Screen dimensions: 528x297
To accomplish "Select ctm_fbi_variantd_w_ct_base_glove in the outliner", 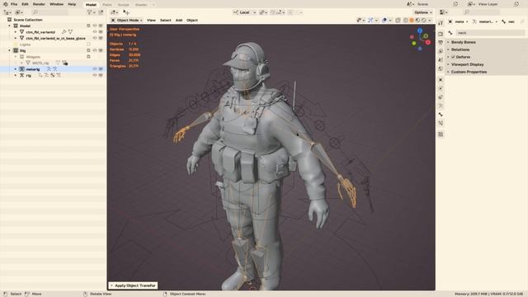I will pos(55,39).
